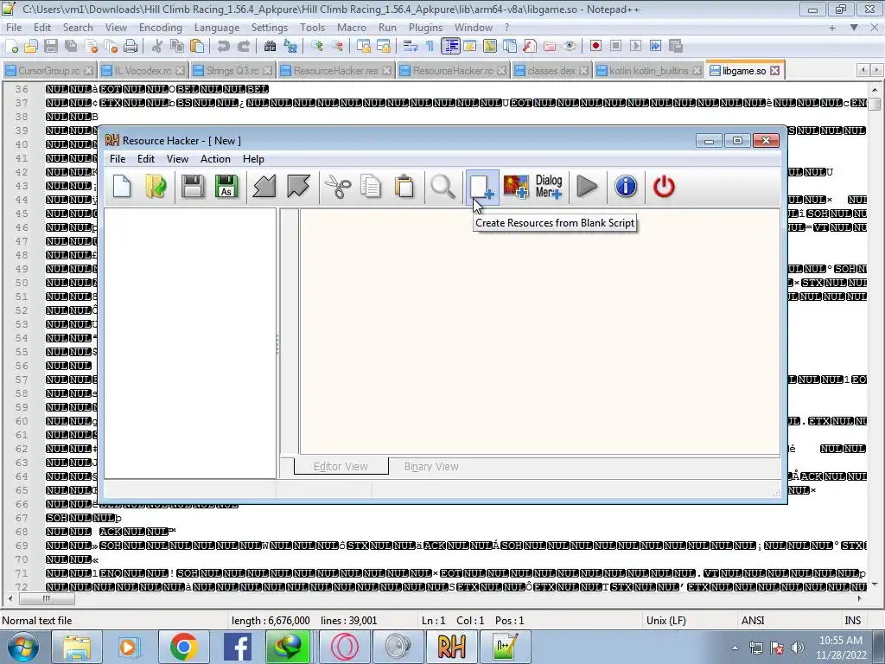Click the Compile Script icon in Resource Hacker

pos(264,187)
